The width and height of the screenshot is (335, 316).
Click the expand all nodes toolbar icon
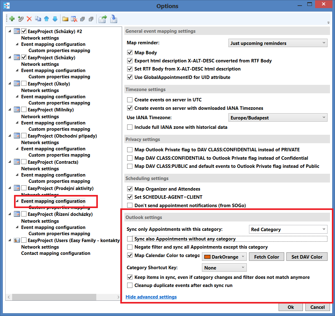[83, 19]
